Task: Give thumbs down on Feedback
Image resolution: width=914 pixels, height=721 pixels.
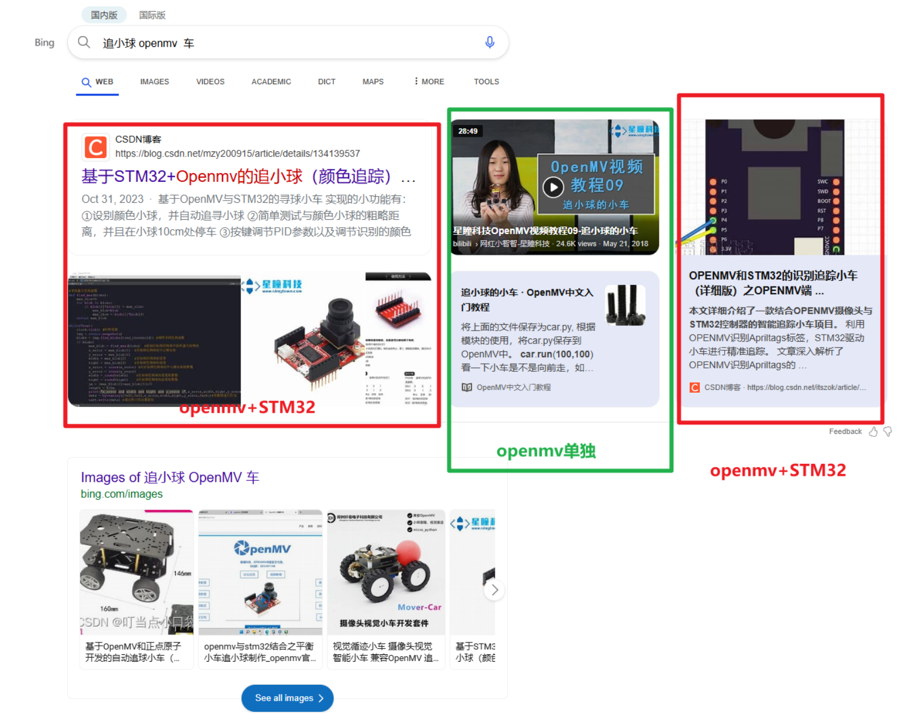Action: click(x=887, y=431)
